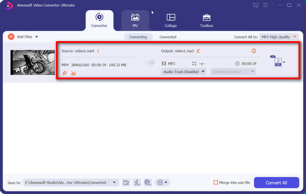The image size is (306, 194).
Task: Minimize the Aiseesoft window
Action: point(280,5)
